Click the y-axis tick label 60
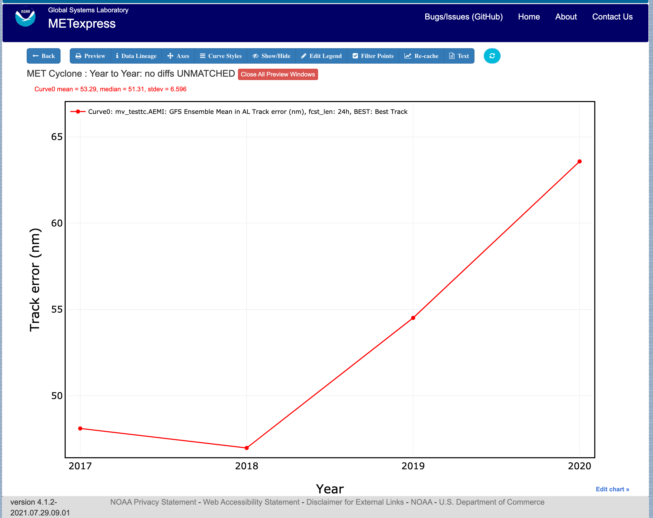This screenshot has height=518, width=653. 57,223
